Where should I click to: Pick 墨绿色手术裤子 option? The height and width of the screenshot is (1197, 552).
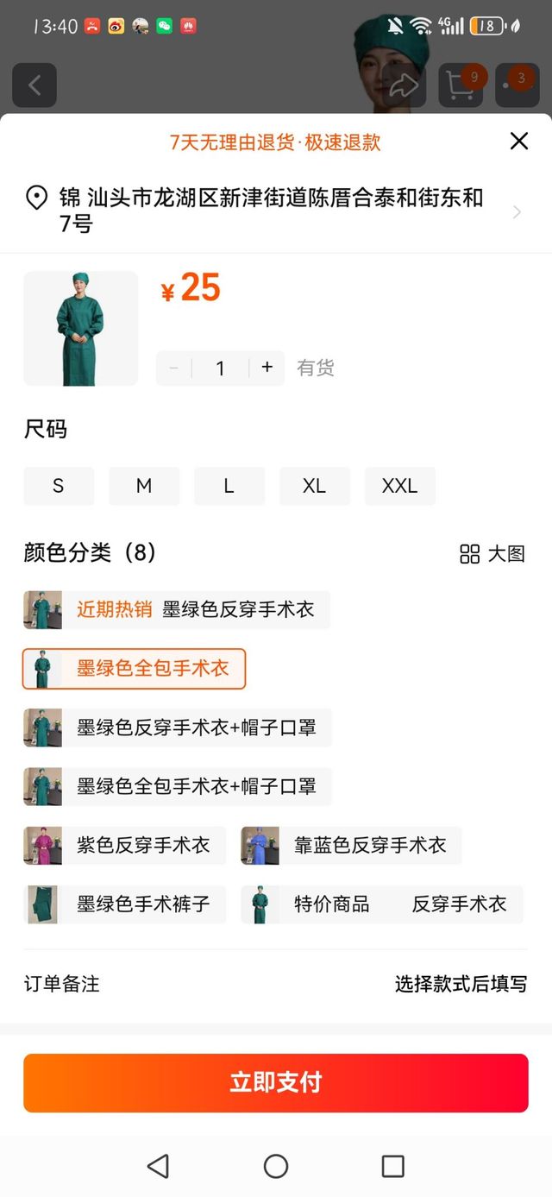(x=124, y=904)
